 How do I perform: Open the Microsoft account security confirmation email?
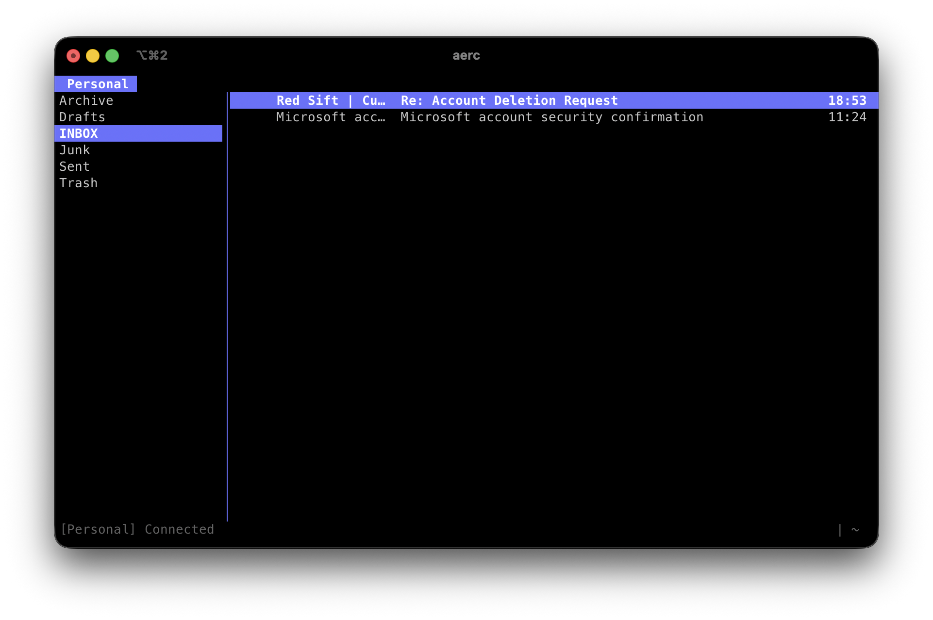click(x=552, y=117)
